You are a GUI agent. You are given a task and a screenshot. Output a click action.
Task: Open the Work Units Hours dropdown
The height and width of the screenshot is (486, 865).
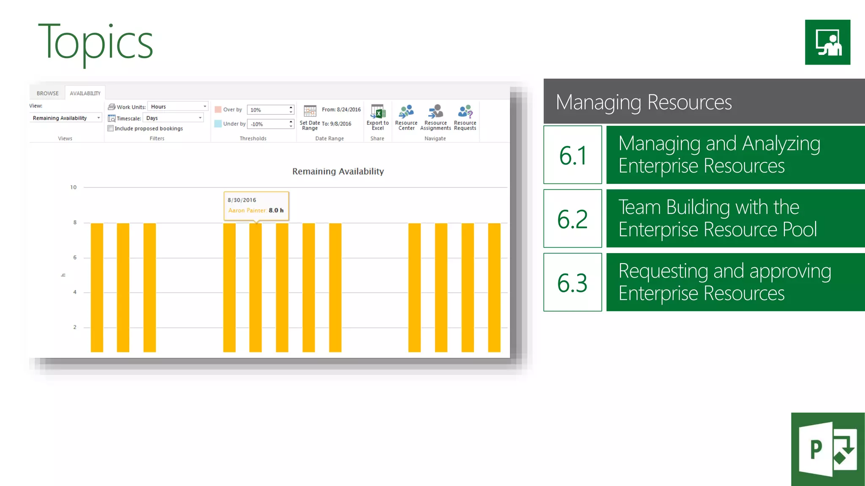coord(178,107)
